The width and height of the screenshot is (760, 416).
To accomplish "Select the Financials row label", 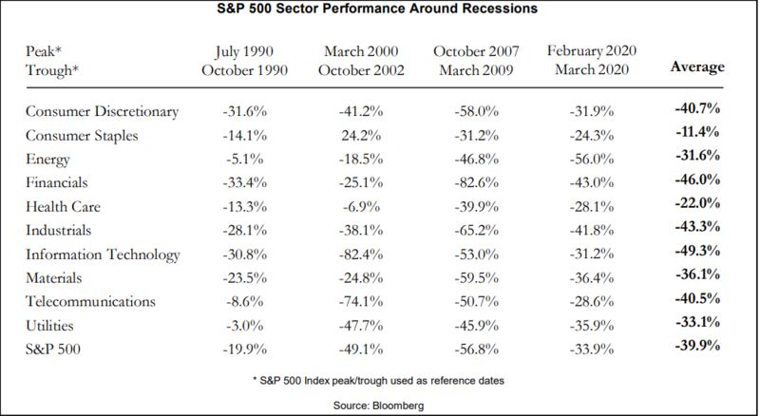I will pyautogui.click(x=58, y=180).
